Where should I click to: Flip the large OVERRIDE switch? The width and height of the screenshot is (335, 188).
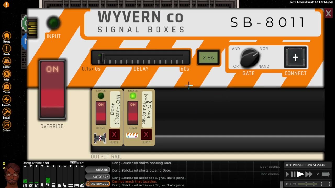pyautogui.click(x=52, y=90)
